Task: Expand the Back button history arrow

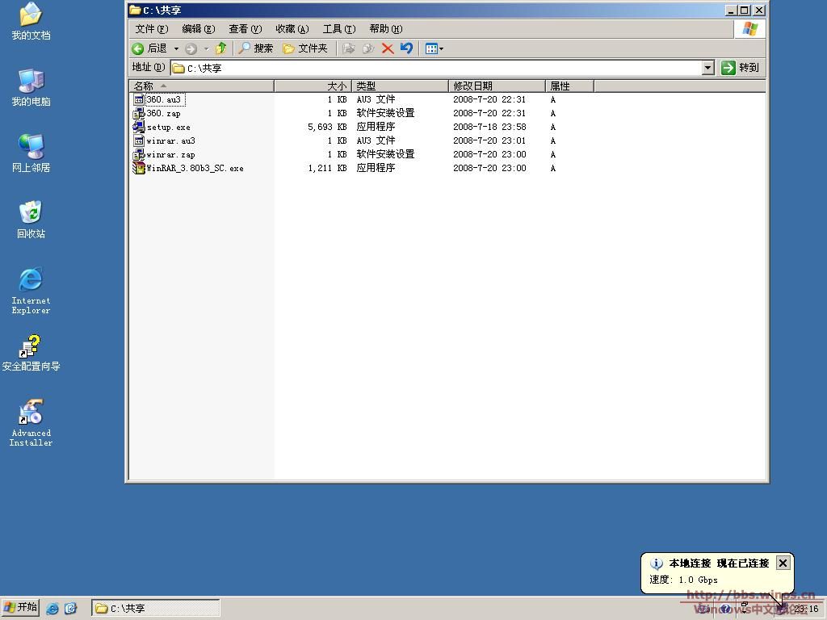Action: (x=176, y=48)
